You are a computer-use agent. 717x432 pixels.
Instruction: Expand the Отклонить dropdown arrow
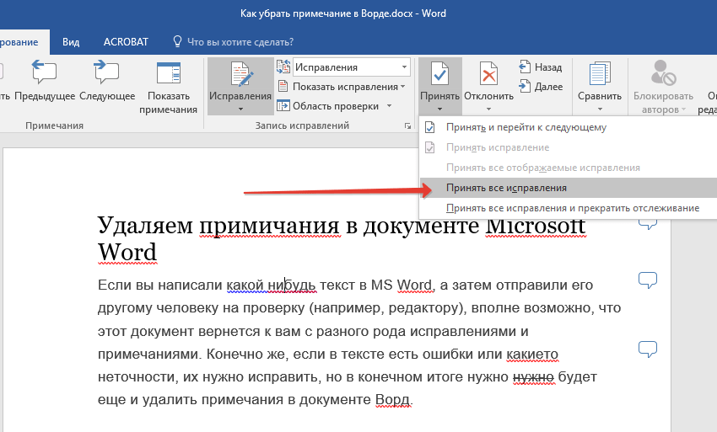click(488, 109)
